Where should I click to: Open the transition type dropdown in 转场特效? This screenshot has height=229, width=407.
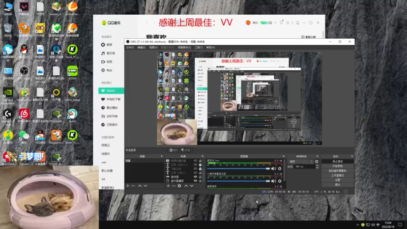pyautogui.click(x=301, y=161)
